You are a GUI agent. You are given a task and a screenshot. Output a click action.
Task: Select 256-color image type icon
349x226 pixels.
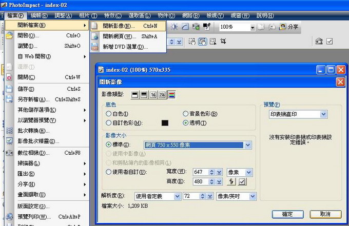pos(162,95)
